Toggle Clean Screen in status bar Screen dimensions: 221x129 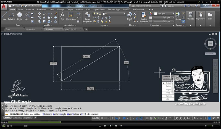point(214,118)
